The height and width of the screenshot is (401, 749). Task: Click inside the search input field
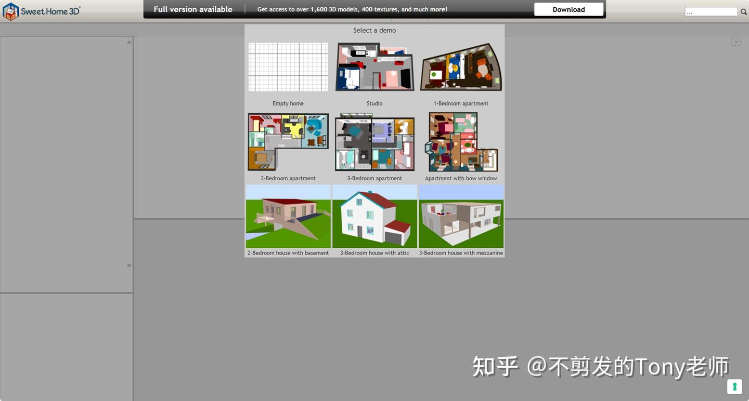tap(711, 11)
